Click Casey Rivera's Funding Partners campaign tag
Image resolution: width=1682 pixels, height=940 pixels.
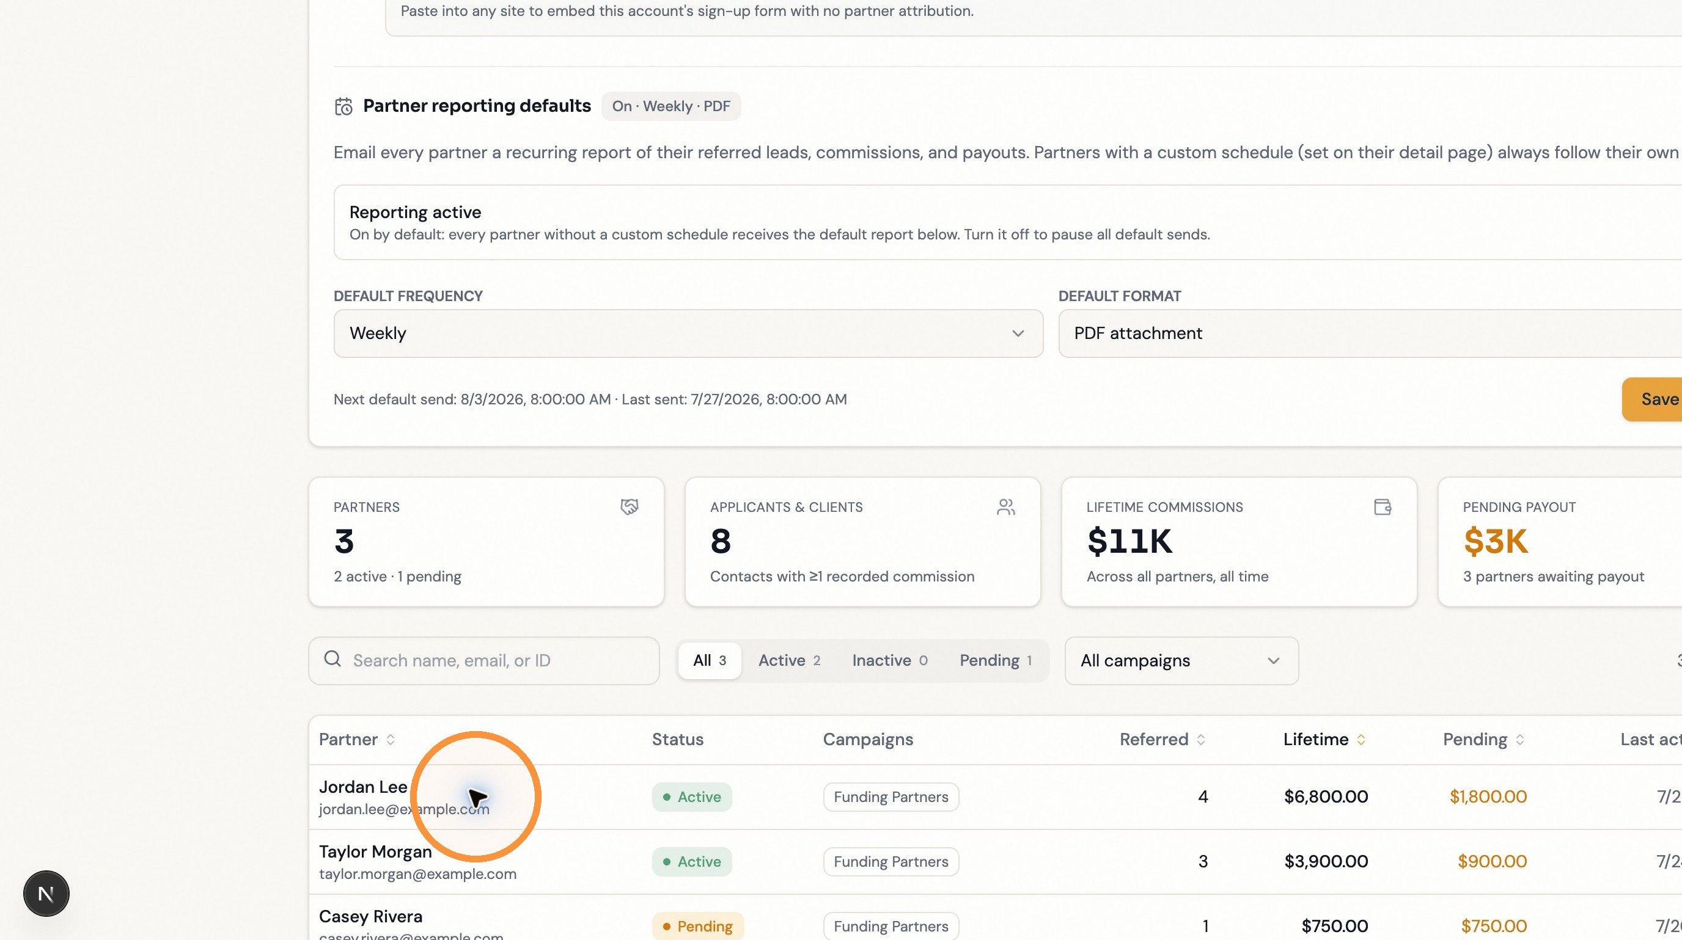pos(891,927)
